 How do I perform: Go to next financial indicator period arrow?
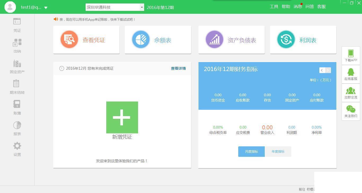(328, 70)
